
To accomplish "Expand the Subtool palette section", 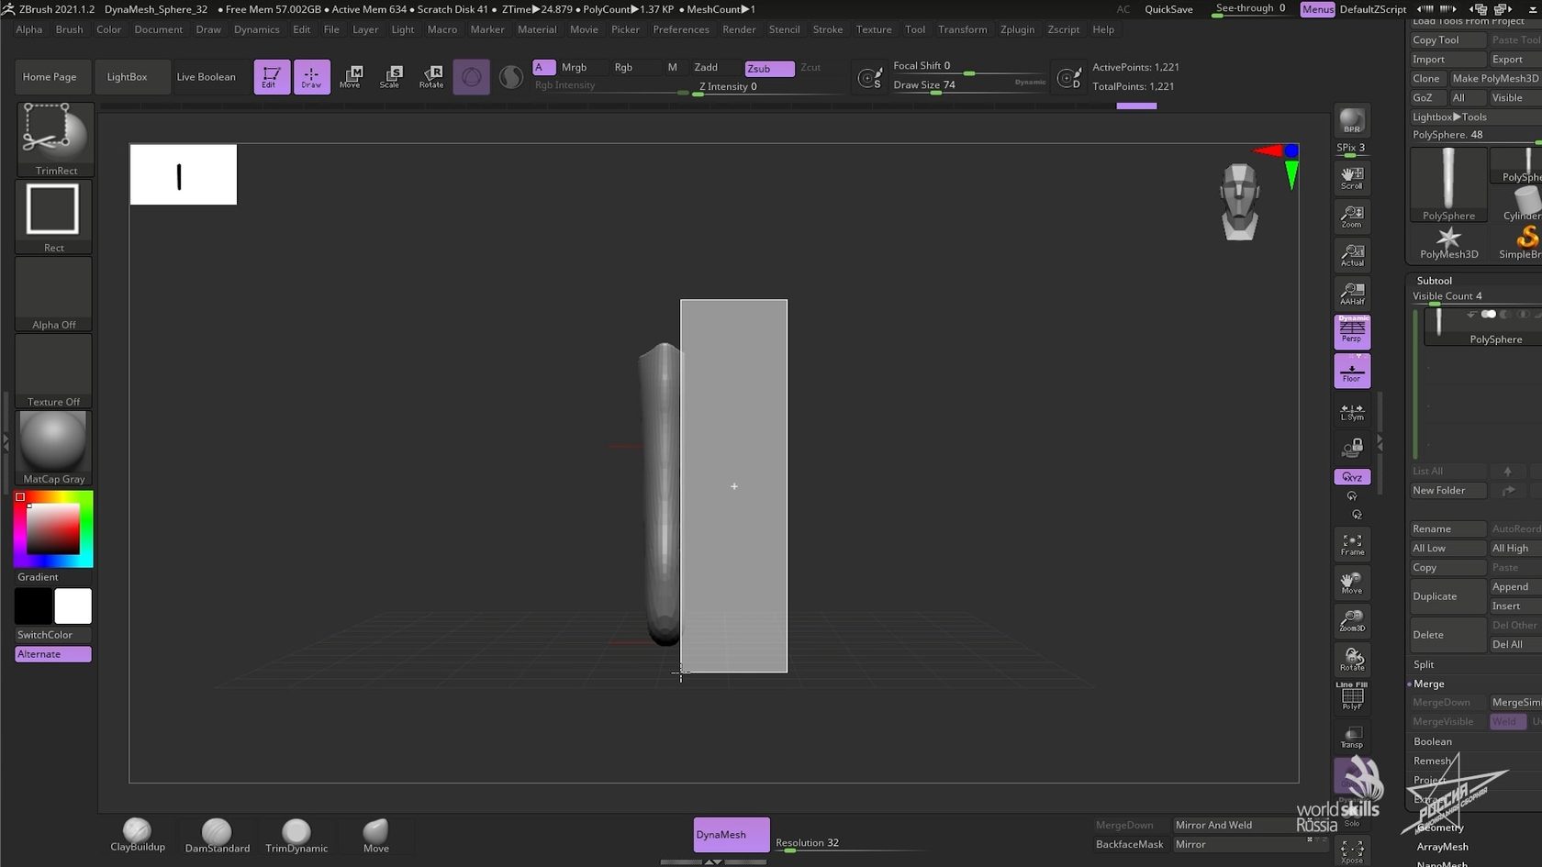I will 1434,281.
